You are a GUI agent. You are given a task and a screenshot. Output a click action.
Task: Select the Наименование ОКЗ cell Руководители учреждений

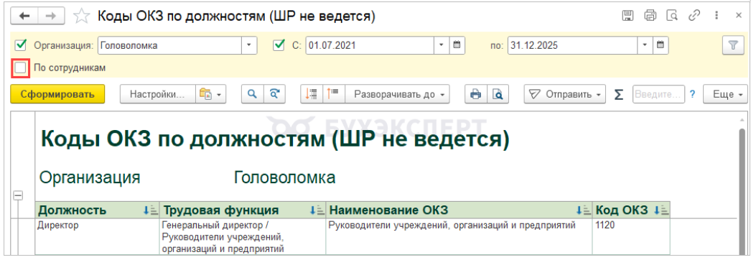pos(460,236)
